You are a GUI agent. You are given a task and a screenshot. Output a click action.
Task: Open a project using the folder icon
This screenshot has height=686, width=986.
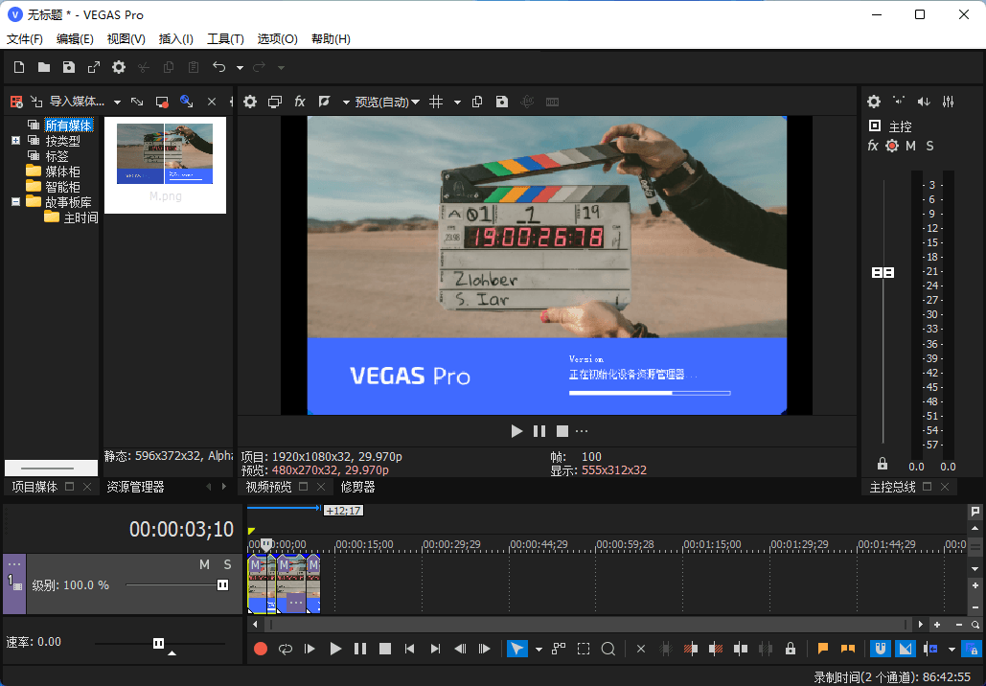pos(43,67)
